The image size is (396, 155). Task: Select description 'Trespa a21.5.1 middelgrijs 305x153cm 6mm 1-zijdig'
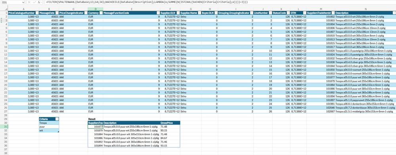[x=365, y=111]
